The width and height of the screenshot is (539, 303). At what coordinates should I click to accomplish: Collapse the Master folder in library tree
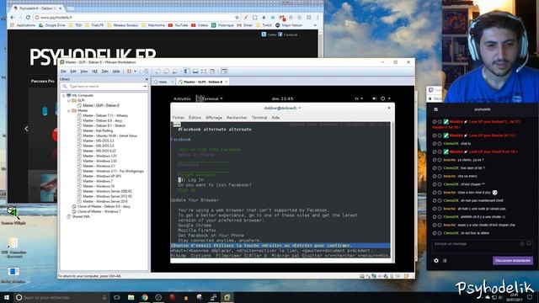[x=69, y=110]
